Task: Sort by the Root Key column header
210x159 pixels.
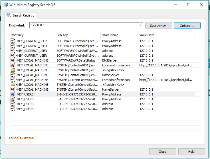Action: (x=32, y=35)
